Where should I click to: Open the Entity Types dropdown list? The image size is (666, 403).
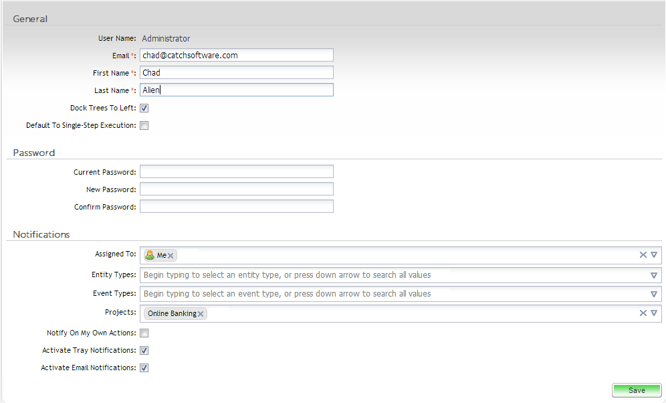click(654, 275)
